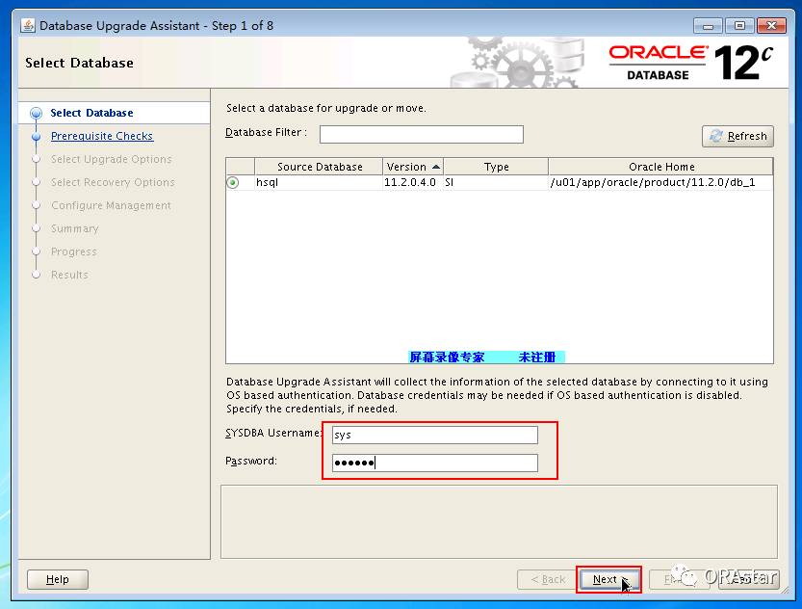Click the Source Database column header

click(x=319, y=167)
